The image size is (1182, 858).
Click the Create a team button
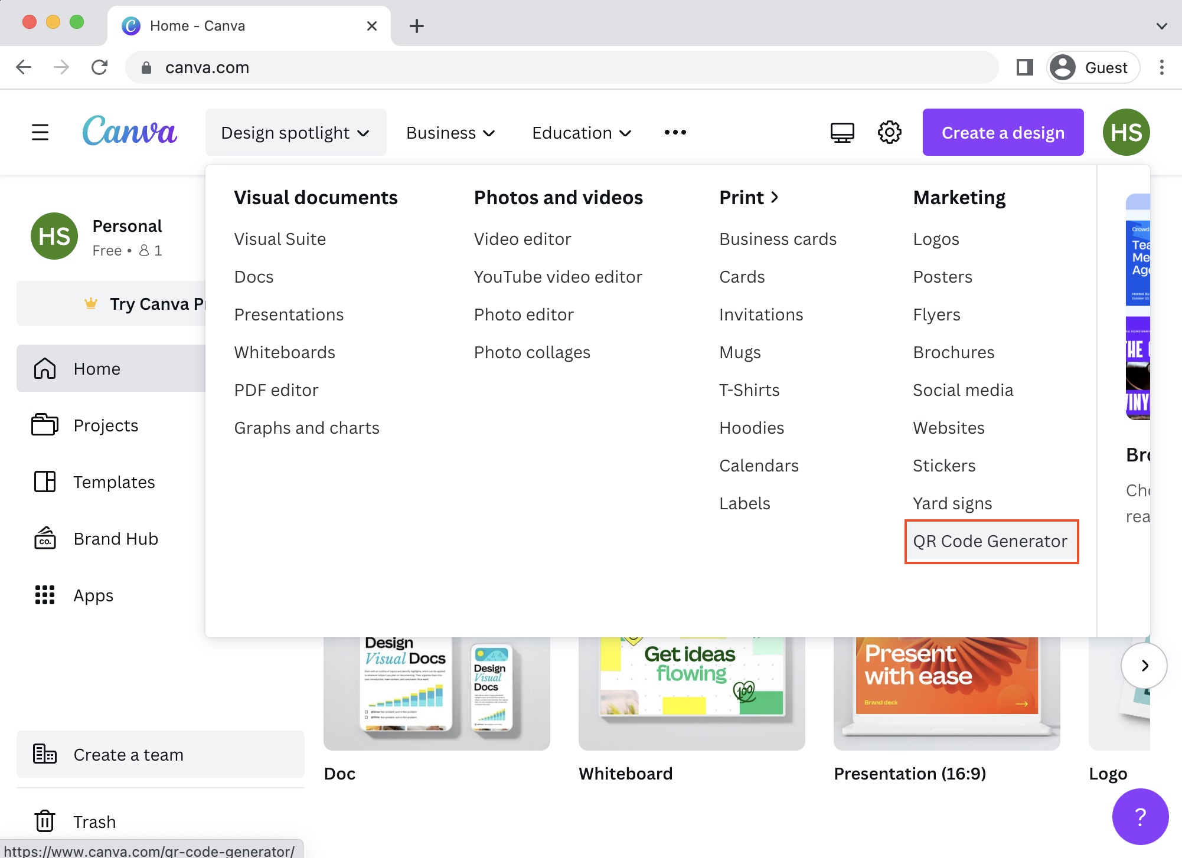click(161, 754)
